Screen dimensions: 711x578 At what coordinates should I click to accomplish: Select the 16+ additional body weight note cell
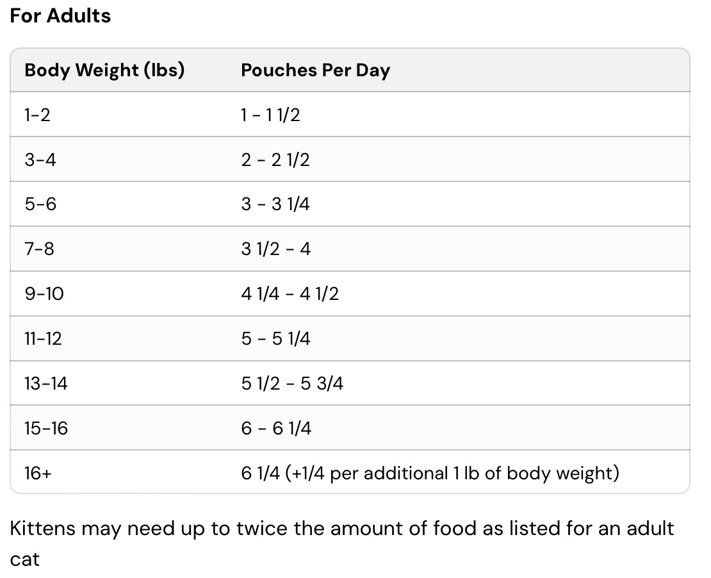coord(430,473)
